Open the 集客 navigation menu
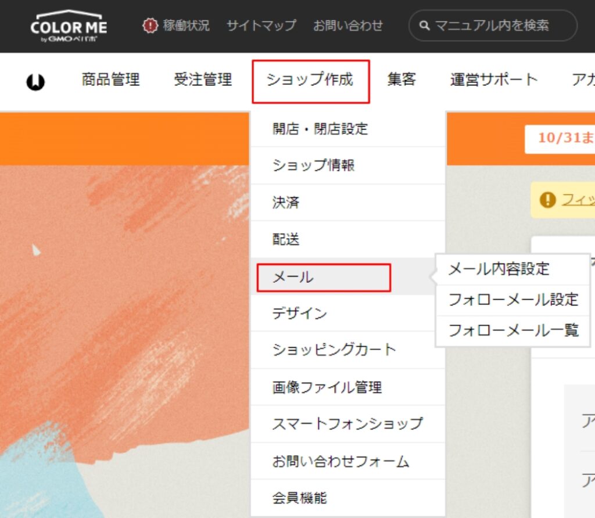Screen dimensions: 595x518 tap(402, 80)
